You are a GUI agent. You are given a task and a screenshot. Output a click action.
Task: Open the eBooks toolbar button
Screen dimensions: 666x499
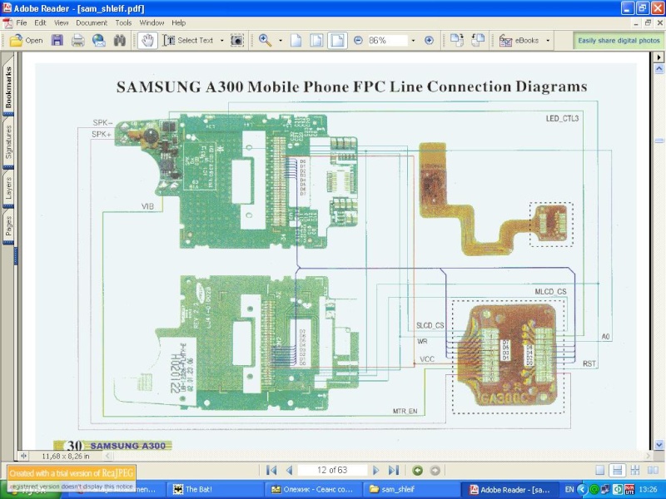(x=519, y=40)
